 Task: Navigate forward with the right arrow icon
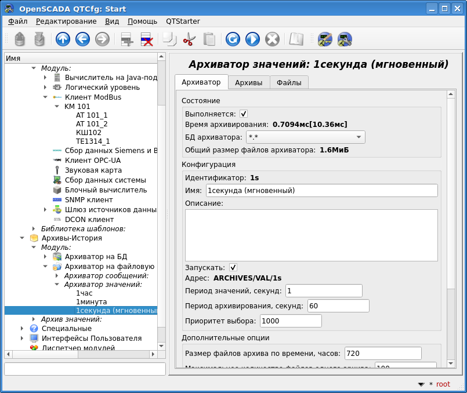(x=102, y=39)
